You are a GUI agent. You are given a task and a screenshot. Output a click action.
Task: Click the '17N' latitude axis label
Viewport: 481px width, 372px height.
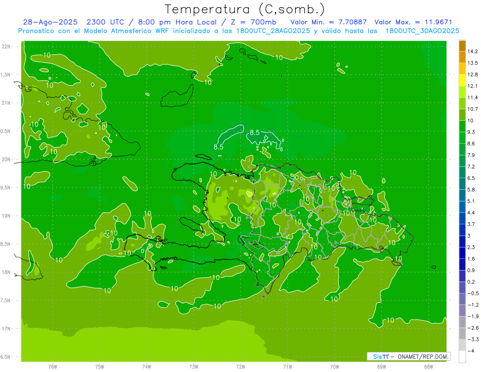(6, 329)
